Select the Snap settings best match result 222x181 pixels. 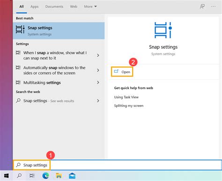coord(59,30)
